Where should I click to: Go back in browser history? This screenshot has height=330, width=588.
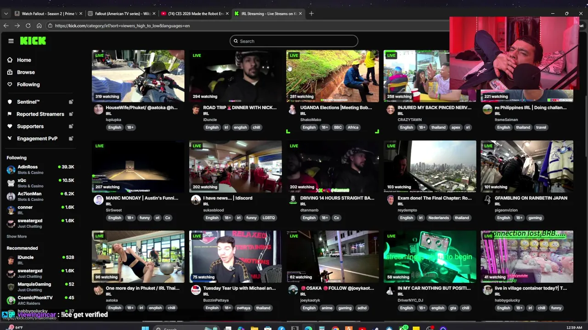6,26
